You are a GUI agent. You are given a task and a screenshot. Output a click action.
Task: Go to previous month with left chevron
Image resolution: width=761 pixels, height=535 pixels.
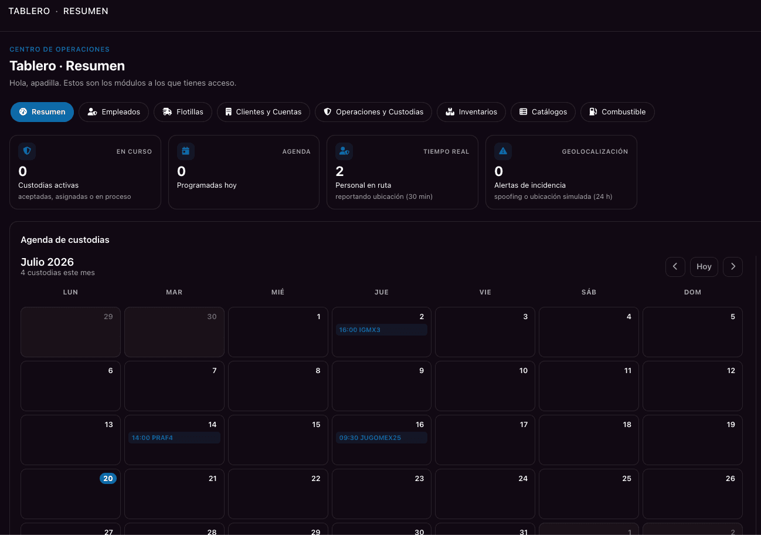click(675, 266)
